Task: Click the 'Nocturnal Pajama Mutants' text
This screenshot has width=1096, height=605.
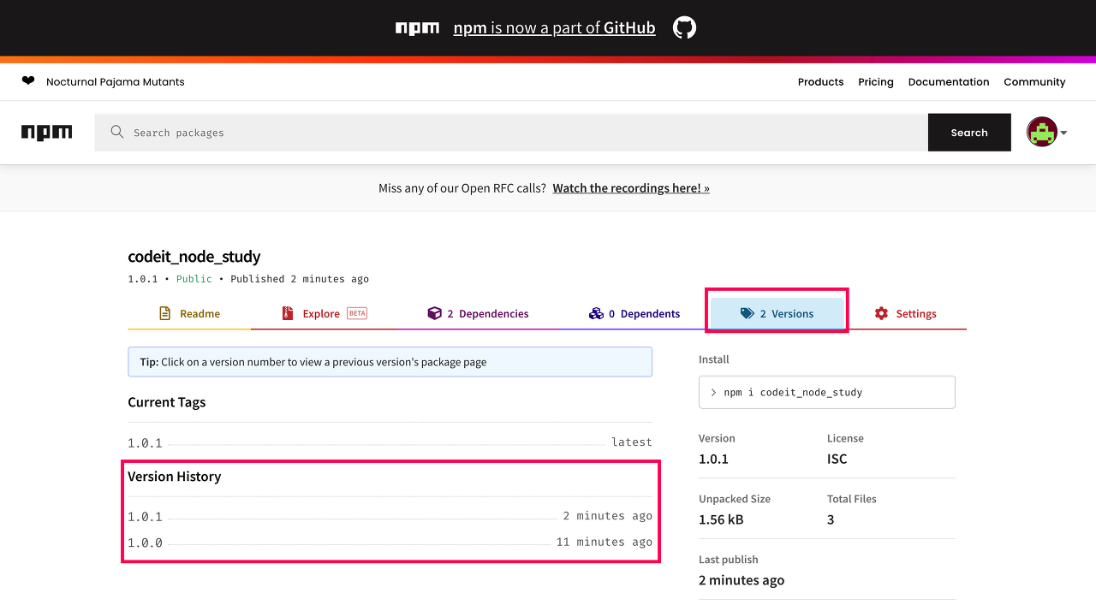Action: tap(116, 82)
